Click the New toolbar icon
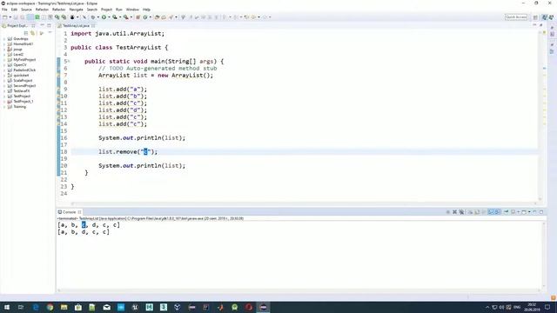Screen dimensions: 557x313 point(5,17)
